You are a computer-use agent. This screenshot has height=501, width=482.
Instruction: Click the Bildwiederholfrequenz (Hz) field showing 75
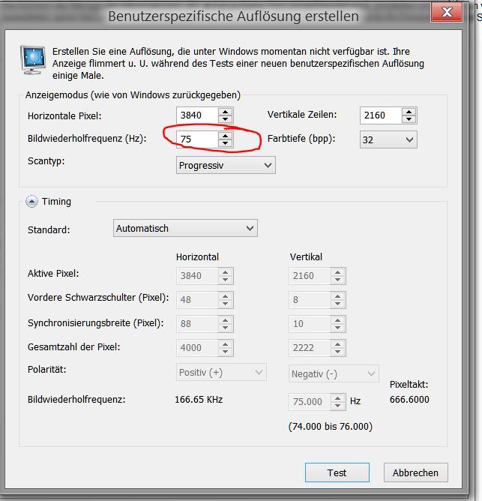click(197, 139)
